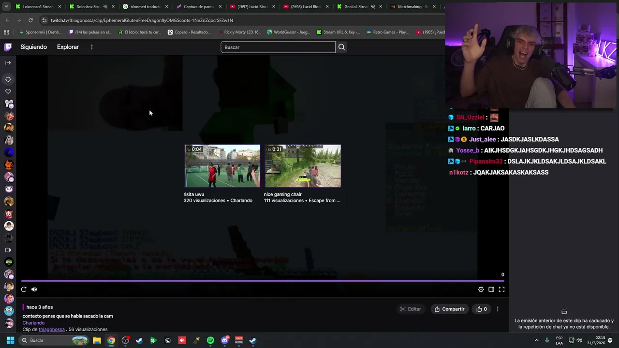Open Discord from the taskbar

click(225, 340)
